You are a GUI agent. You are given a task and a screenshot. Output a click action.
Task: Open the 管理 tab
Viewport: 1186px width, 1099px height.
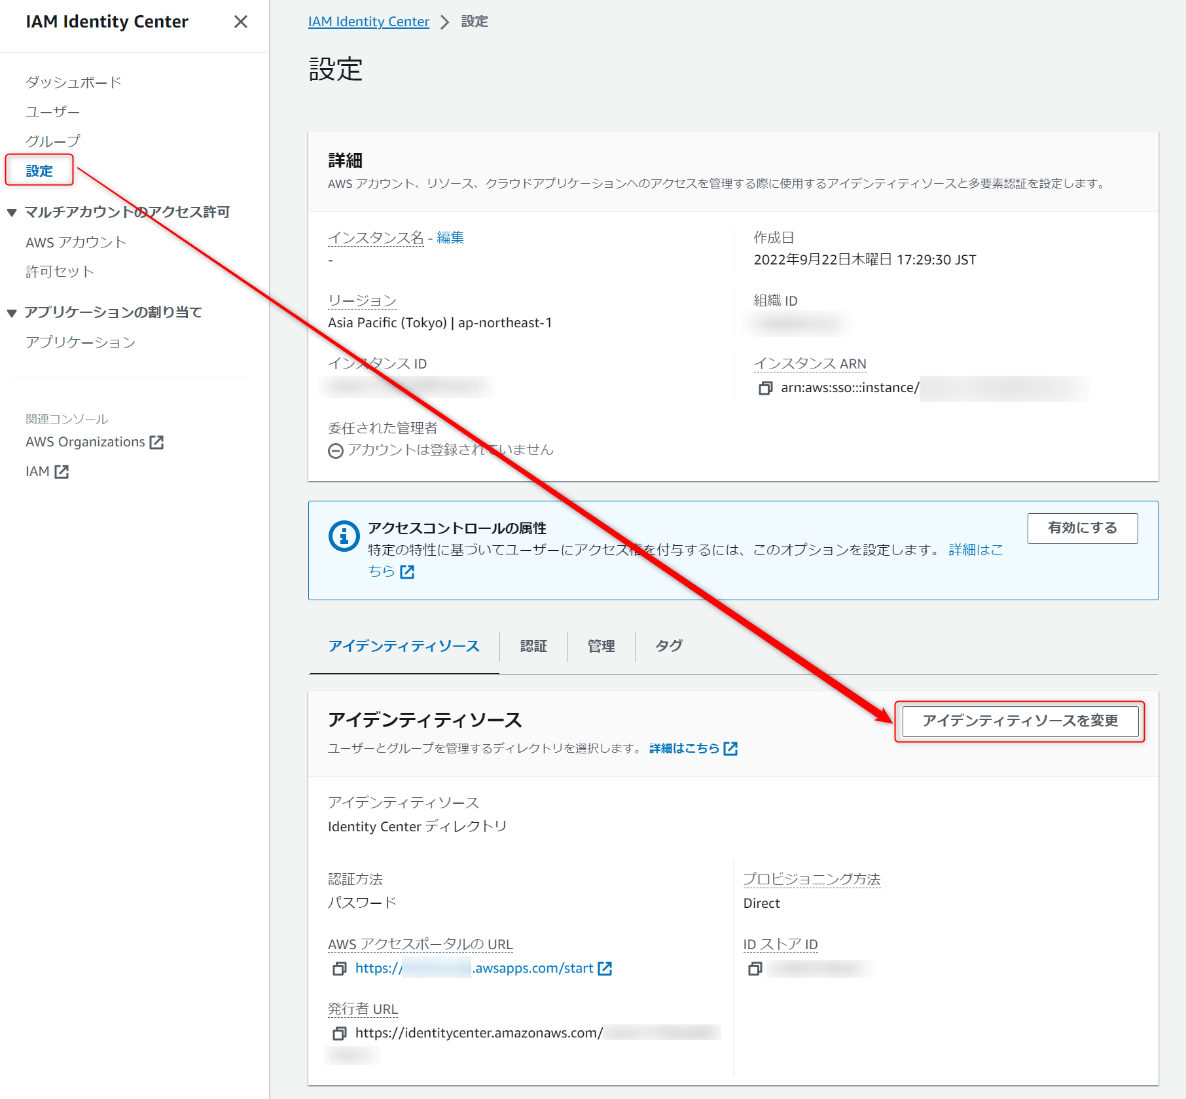[x=601, y=647]
